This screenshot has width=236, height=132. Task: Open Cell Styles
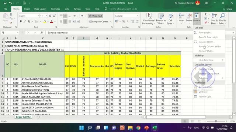tap(170, 19)
